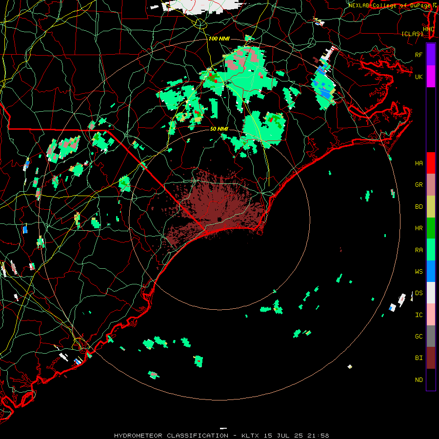Click the DS legend label

(419, 293)
